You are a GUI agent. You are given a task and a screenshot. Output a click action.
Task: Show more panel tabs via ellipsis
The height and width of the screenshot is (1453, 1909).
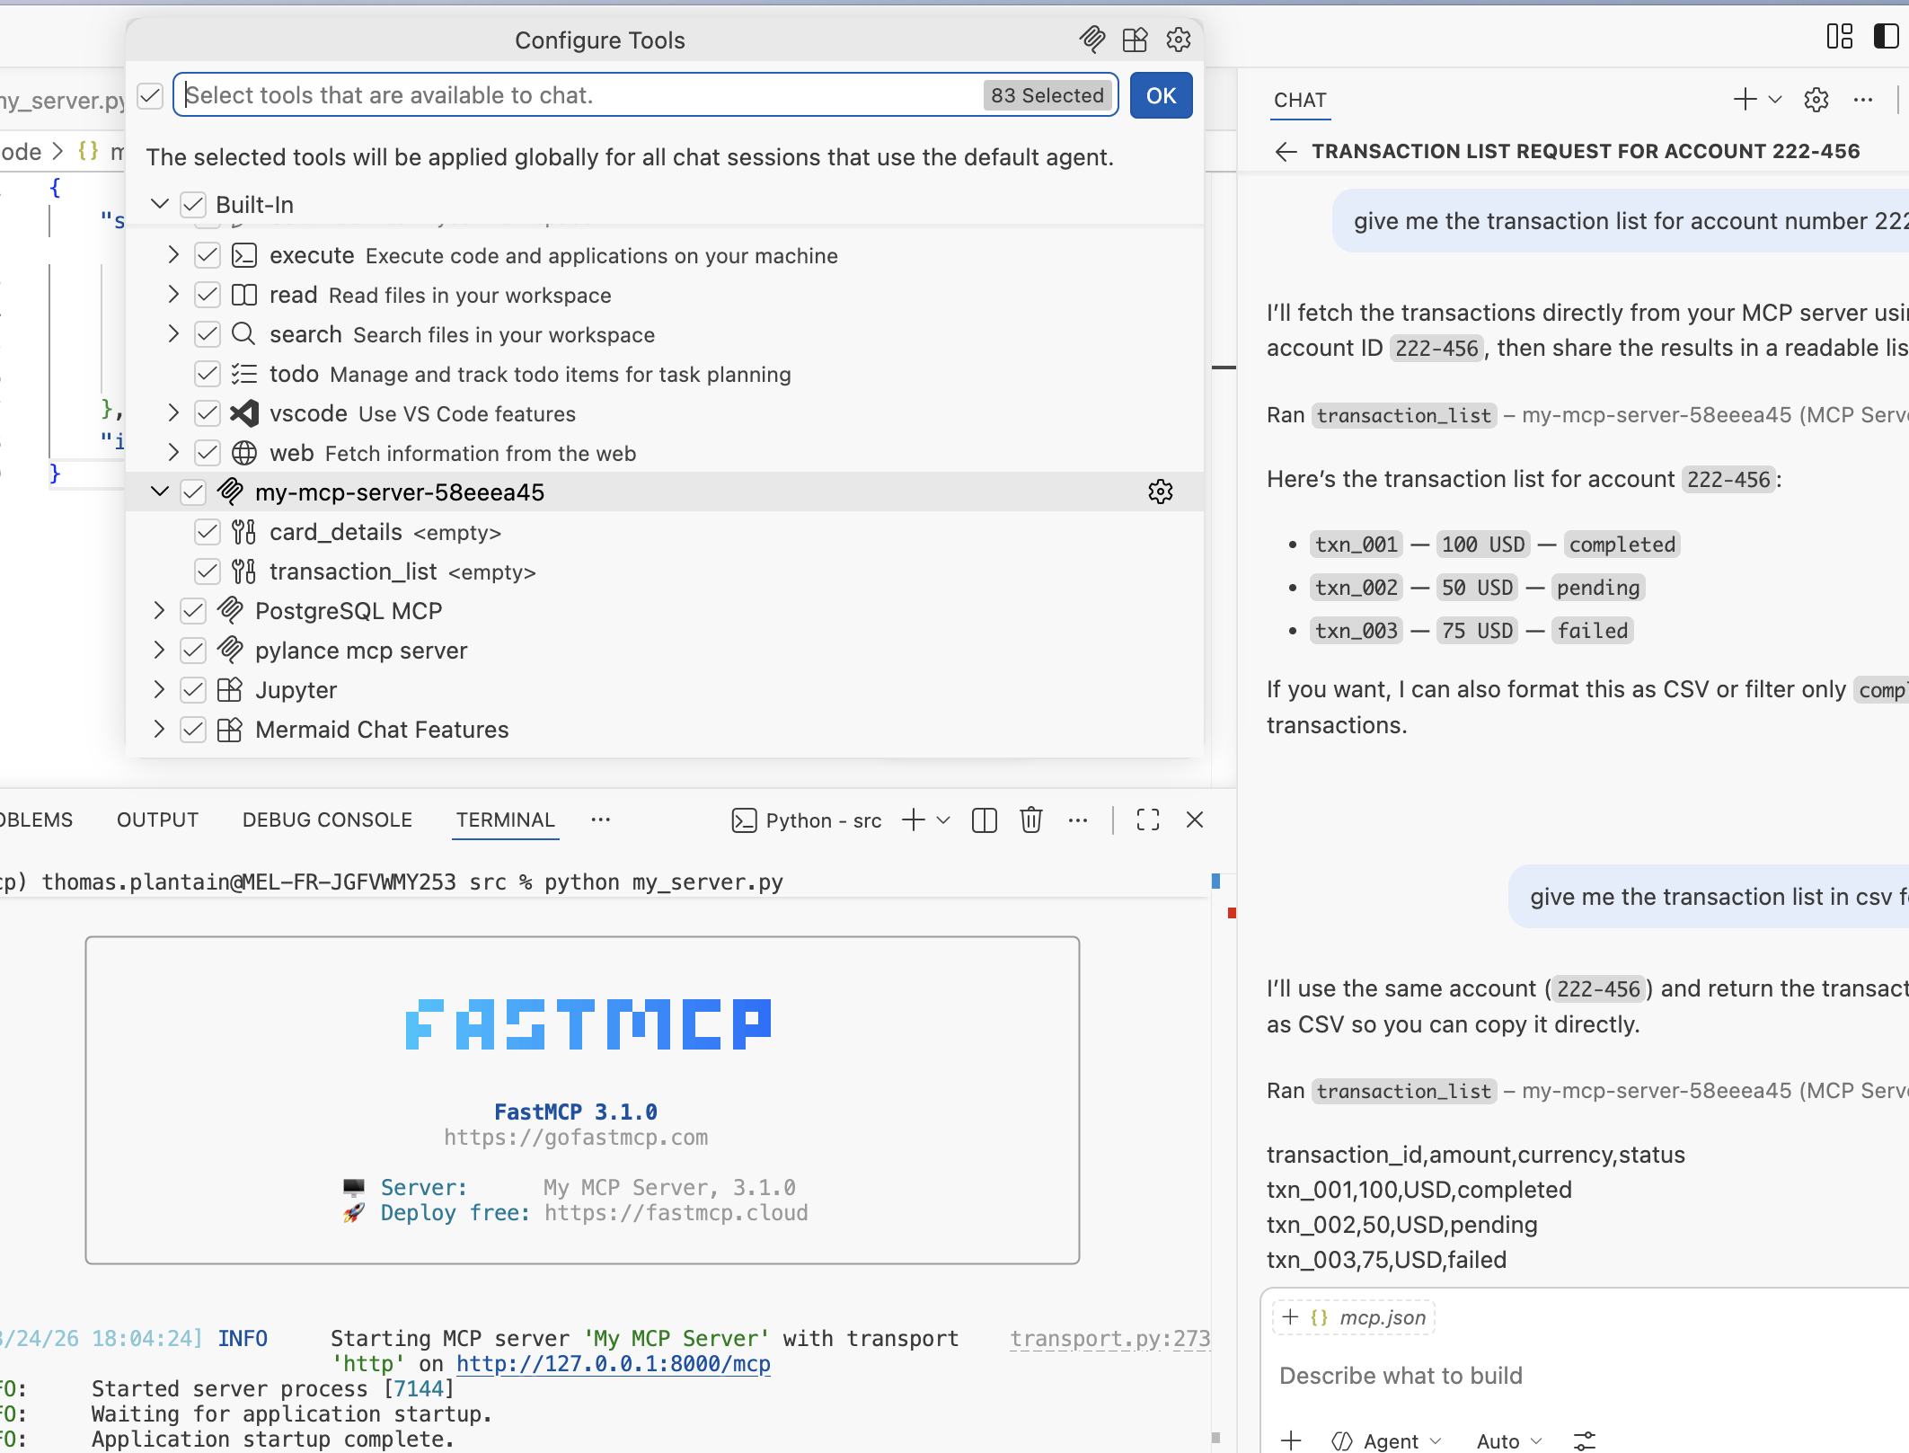(601, 820)
